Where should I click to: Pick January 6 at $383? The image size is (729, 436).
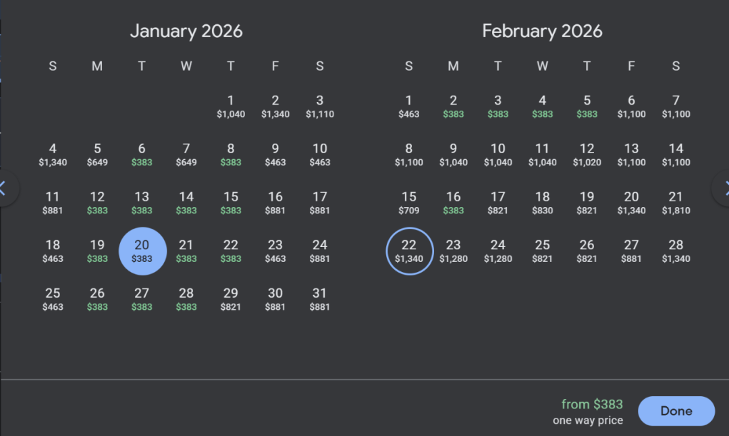click(142, 155)
